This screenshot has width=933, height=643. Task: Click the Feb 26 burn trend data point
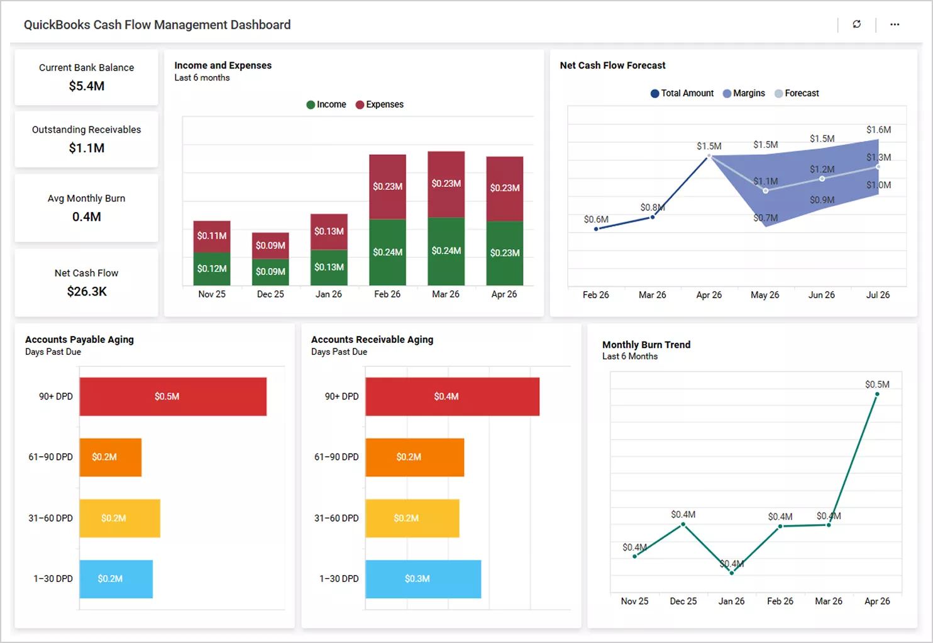[x=780, y=526]
